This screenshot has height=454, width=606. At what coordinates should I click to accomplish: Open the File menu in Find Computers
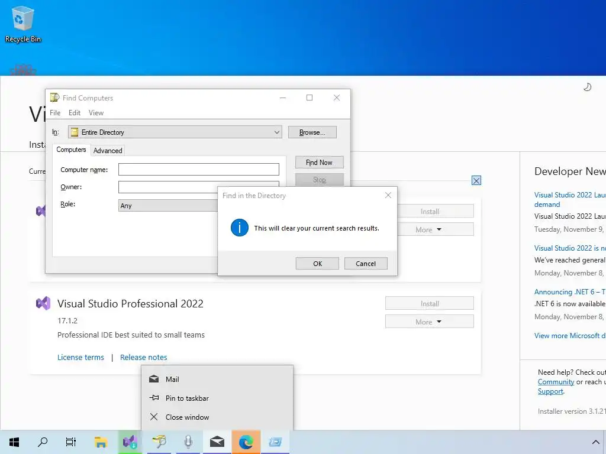click(55, 113)
